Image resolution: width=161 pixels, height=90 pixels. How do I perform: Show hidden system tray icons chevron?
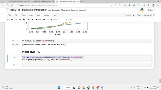point(132,87)
